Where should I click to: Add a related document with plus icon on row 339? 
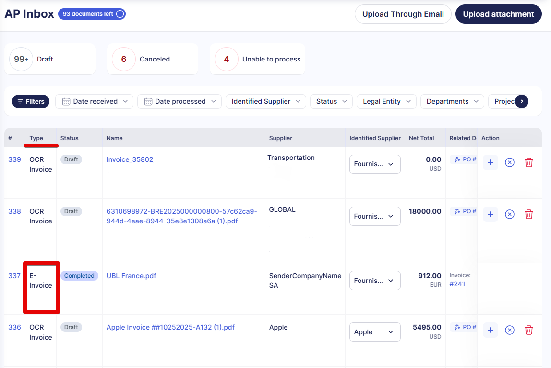(490, 162)
